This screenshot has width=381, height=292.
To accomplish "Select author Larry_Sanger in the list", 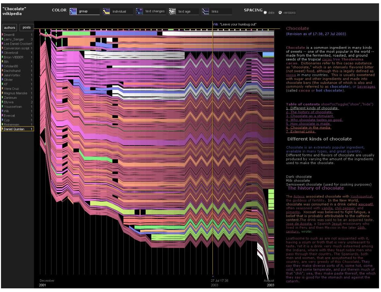I will 14,39.
